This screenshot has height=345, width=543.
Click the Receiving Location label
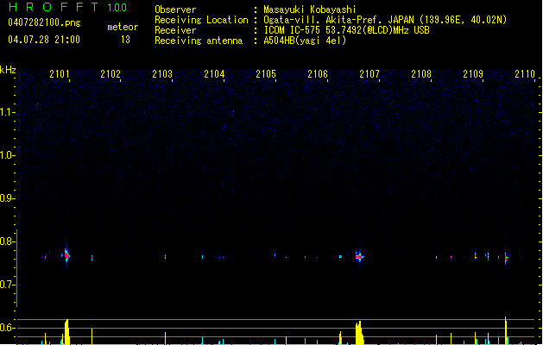coord(201,20)
